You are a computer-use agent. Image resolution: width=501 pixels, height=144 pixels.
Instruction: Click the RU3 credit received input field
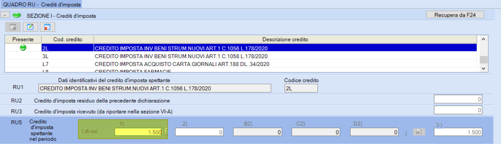point(458,110)
